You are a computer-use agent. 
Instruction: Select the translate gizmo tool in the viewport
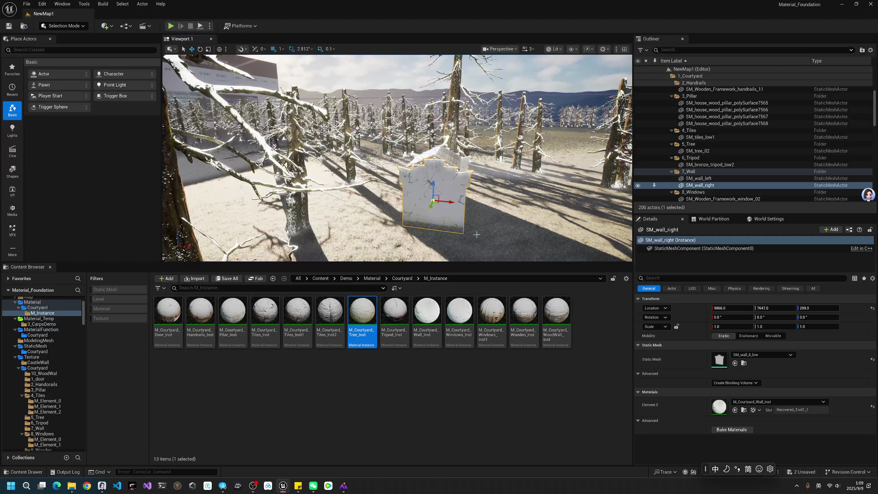[x=192, y=49]
